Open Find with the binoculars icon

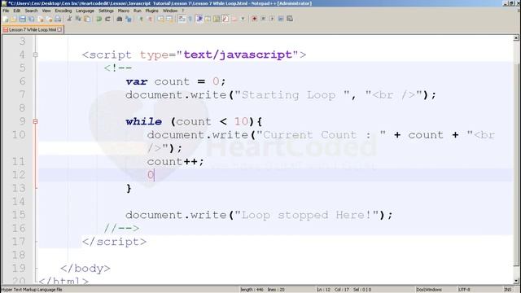click(x=120, y=19)
